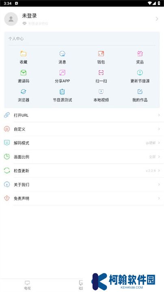The image size is (164, 292).
Task: Open the 收藏 favorites folder icon
Action: pyautogui.click(x=23, y=54)
